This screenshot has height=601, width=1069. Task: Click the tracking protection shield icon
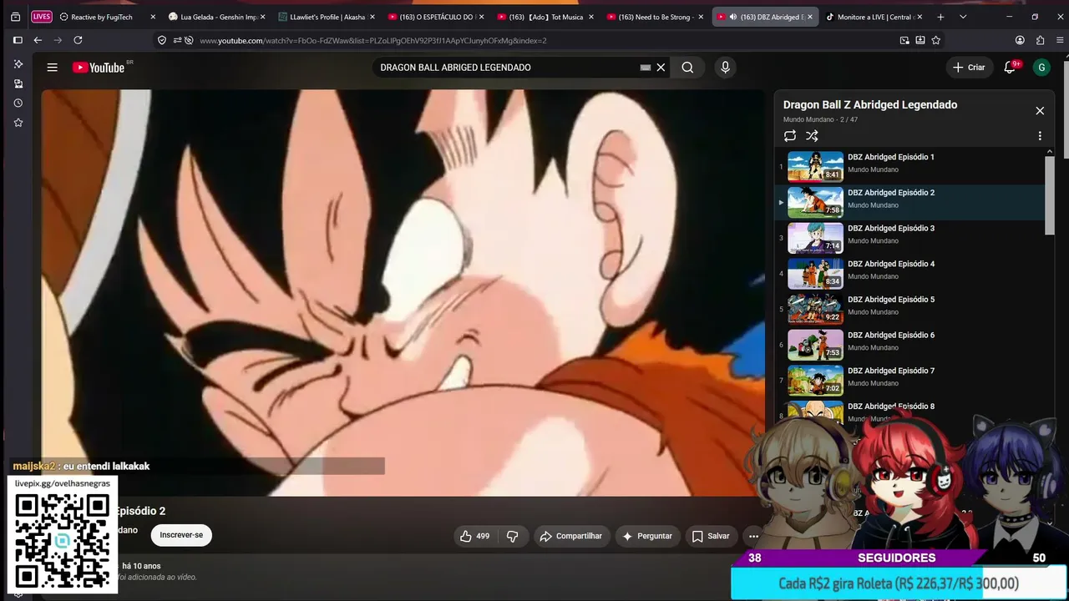coord(162,40)
